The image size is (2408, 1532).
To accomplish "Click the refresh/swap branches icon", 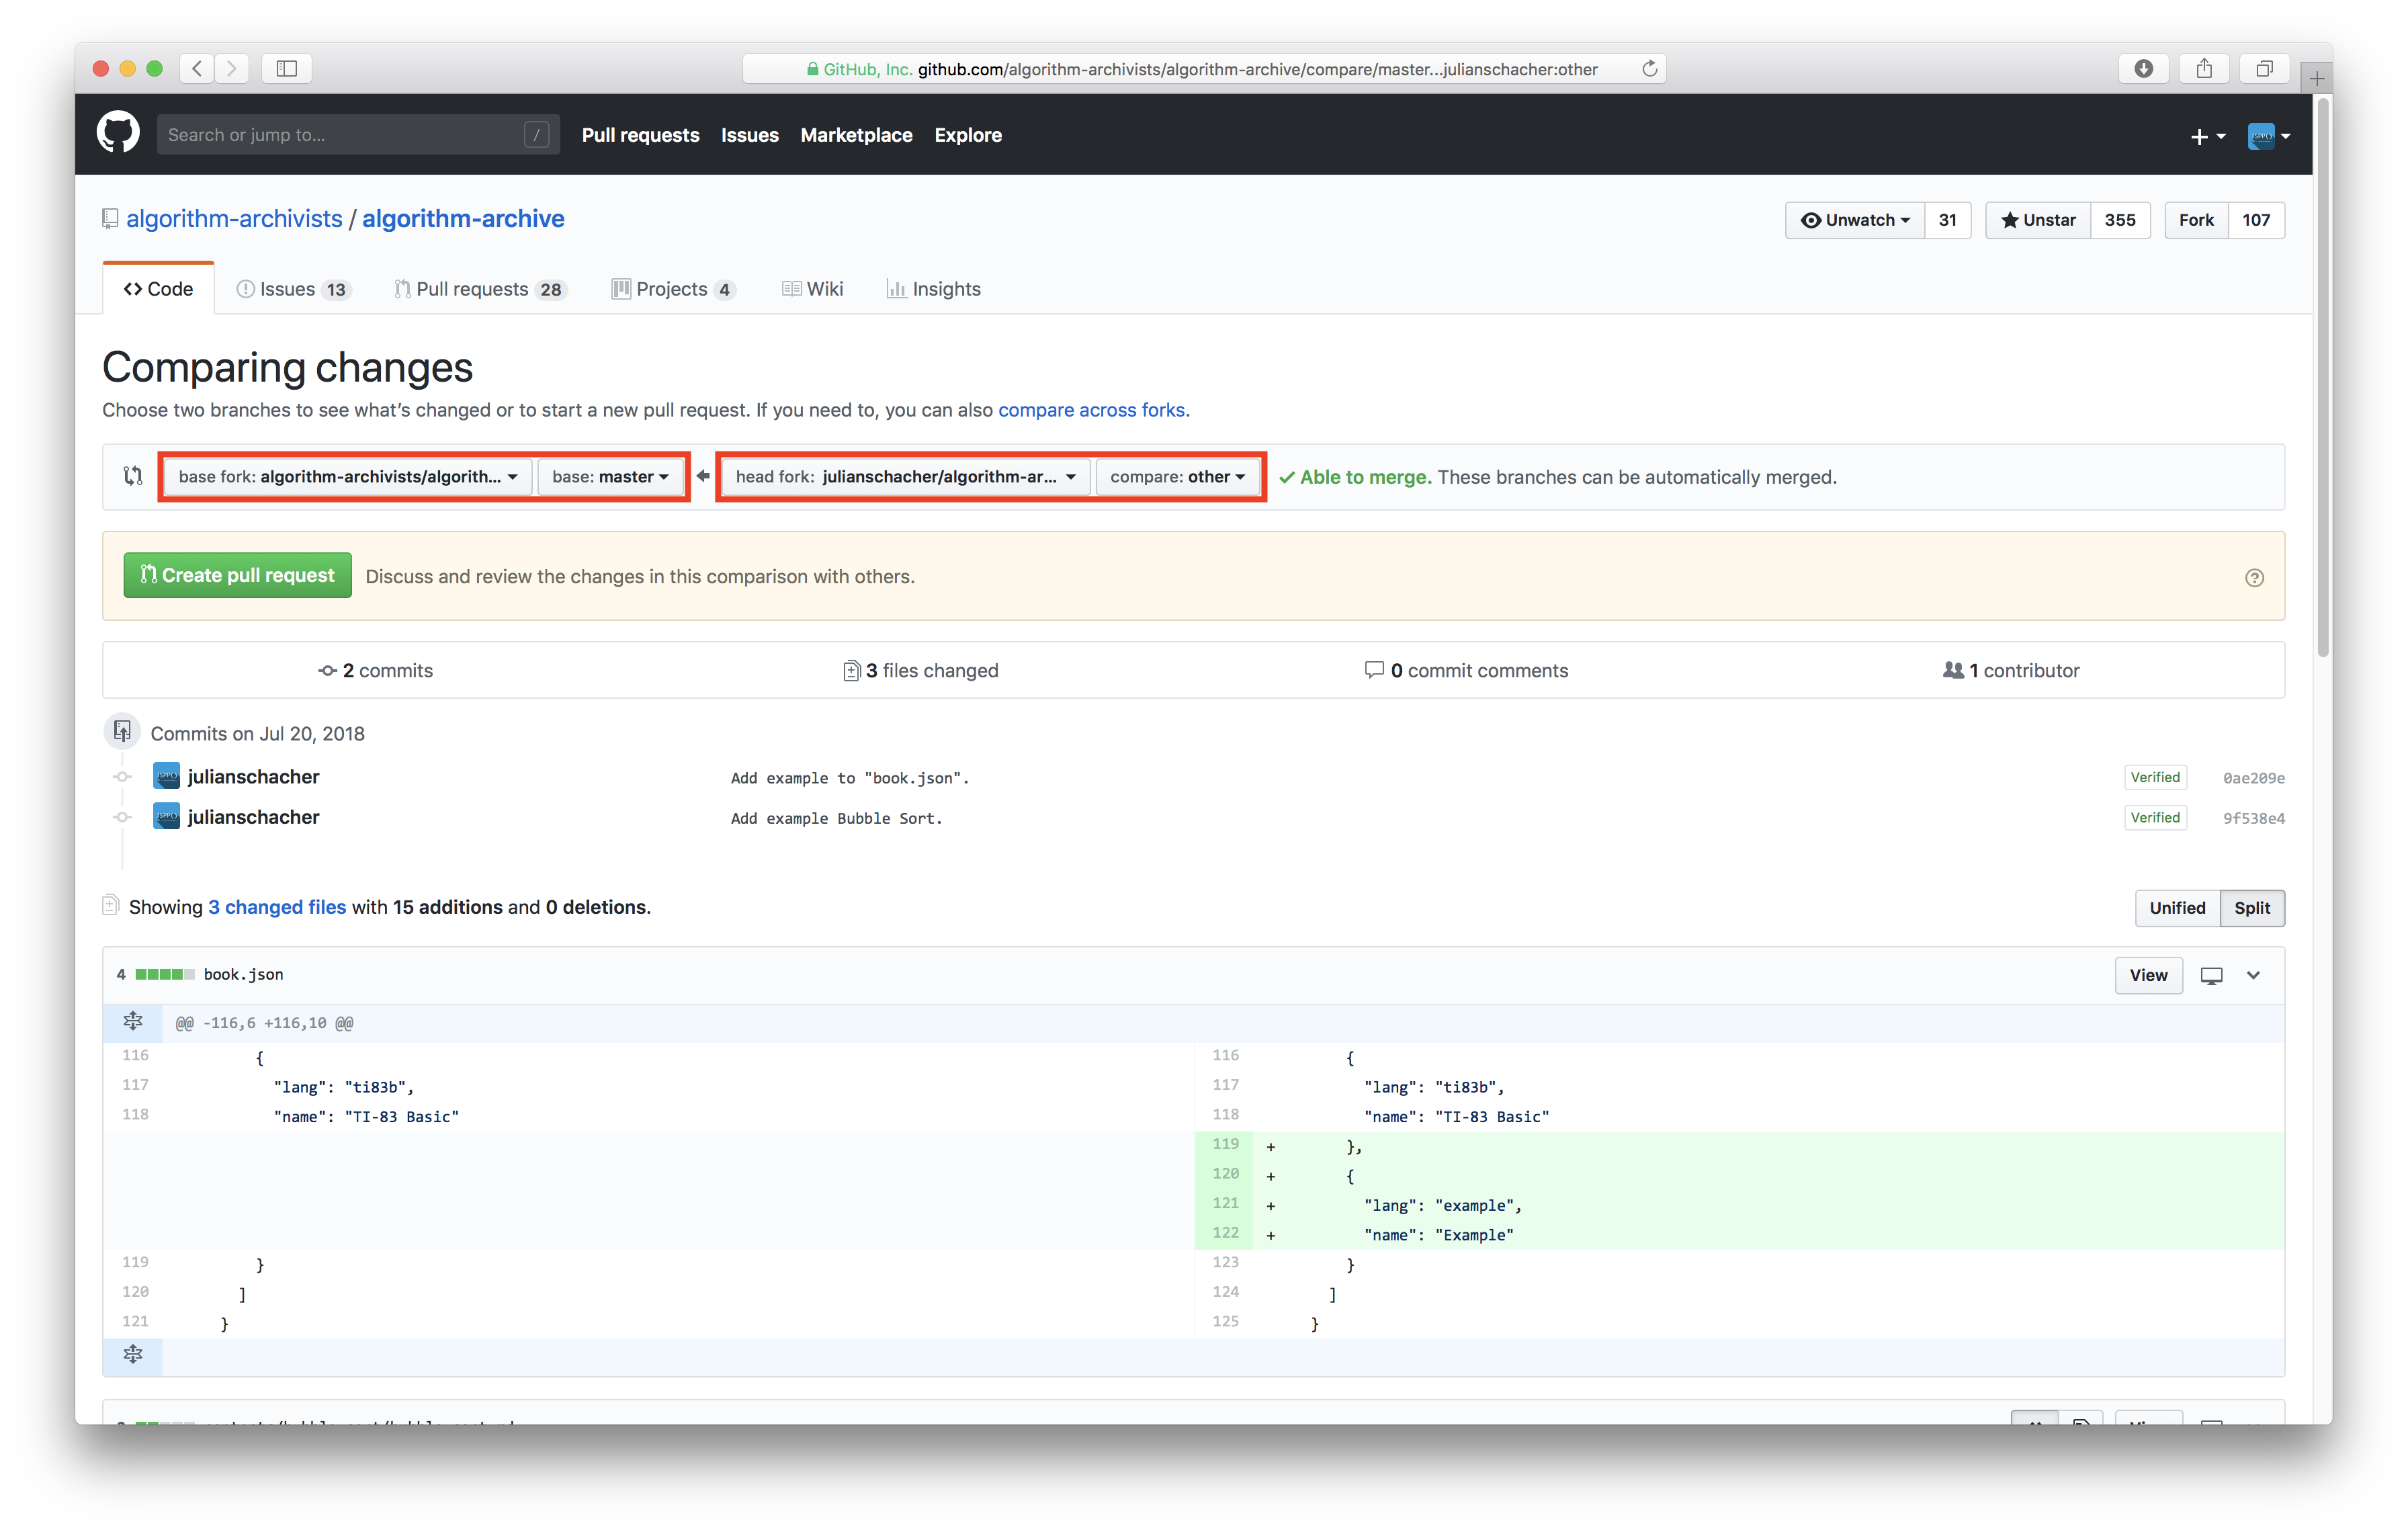I will tap(134, 476).
